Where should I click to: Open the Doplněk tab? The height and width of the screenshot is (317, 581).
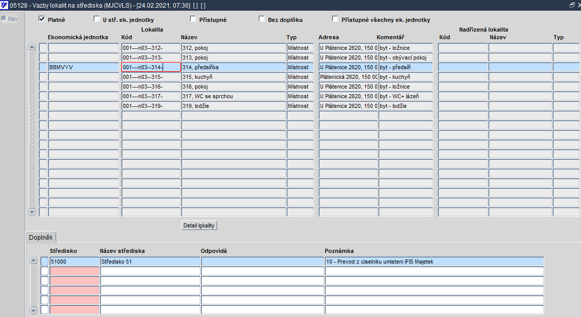coord(41,238)
